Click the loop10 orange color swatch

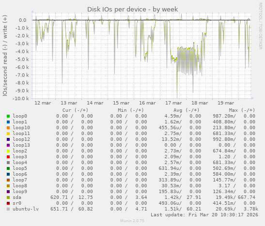pyautogui.click(x=8, y=128)
